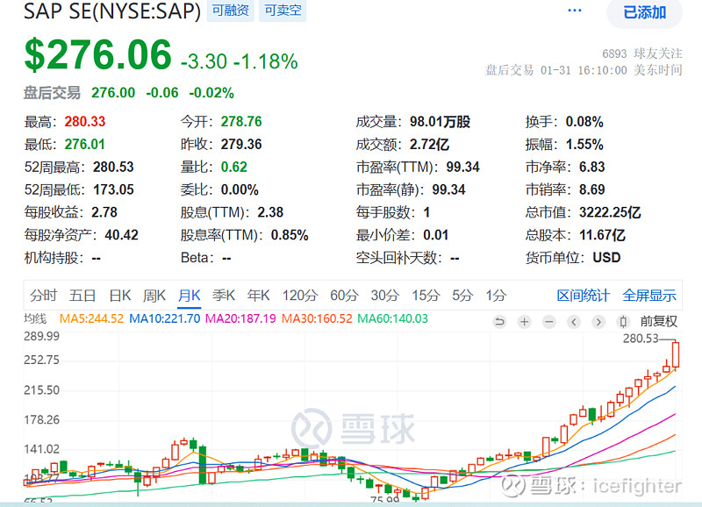Click the chart reset/undo arrow icon
702x507 pixels.
point(499,322)
